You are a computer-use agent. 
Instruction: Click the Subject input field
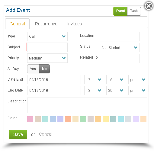pyautogui.click(x=47, y=47)
